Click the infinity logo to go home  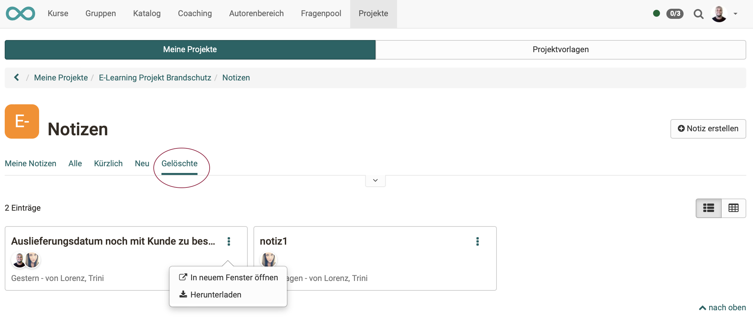[20, 13]
